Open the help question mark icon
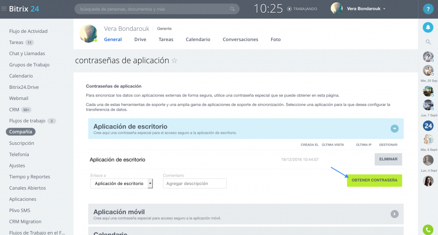Screen dimensions: 438x235 pyautogui.click(x=428, y=9)
